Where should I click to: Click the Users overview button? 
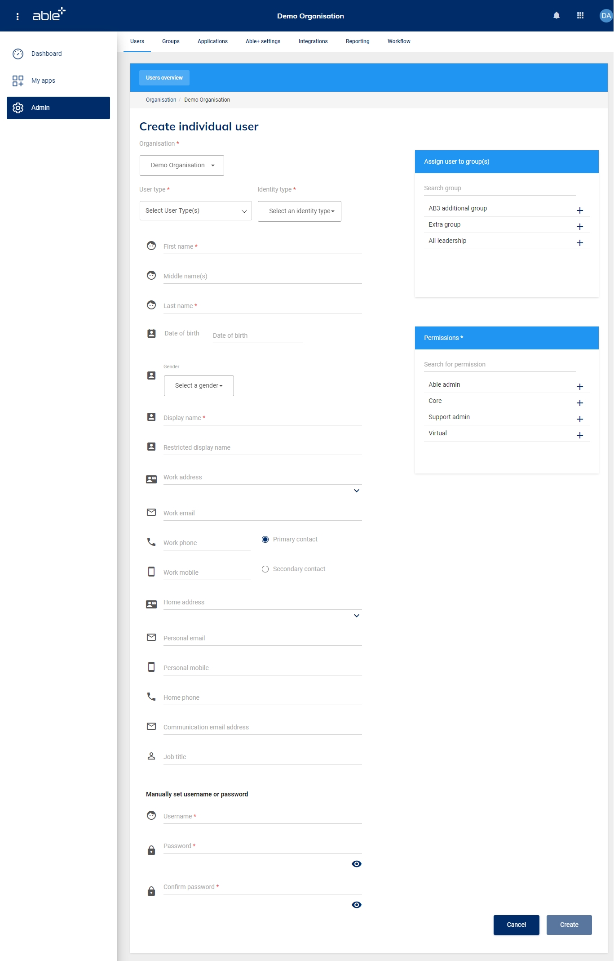[x=164, y=78]
